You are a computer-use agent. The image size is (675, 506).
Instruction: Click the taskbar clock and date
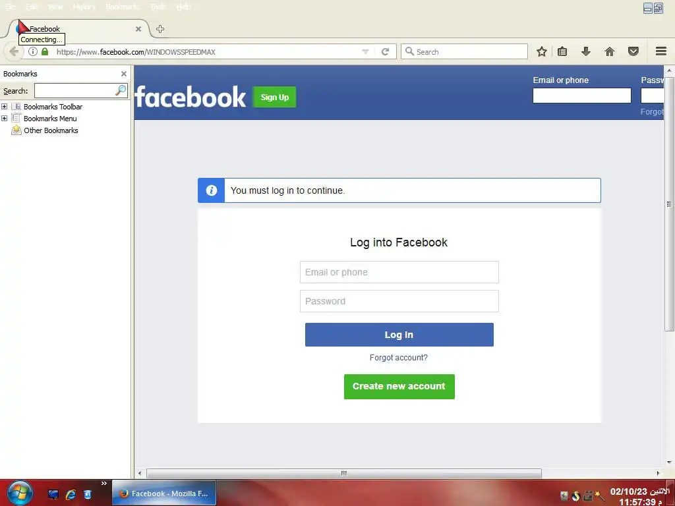pyautogui.click(x=639, y=497)
